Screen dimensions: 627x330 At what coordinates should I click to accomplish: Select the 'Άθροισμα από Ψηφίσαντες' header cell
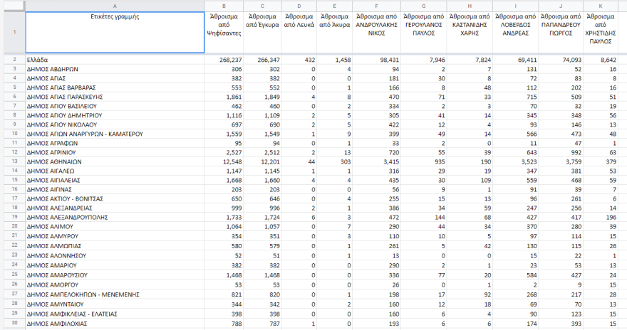pyautogui.click(x=225, y=32)
